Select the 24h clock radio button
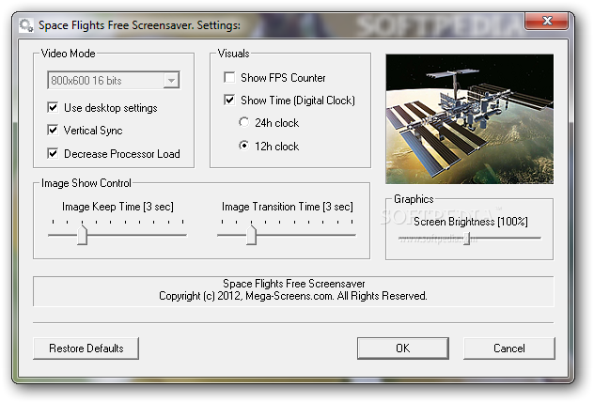Image resolution: width=594 pixels, height=403 pixels. point(244,122)
